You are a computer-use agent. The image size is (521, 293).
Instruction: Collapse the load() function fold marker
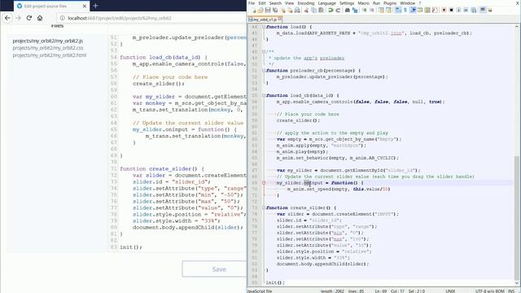tap(264, 27)
